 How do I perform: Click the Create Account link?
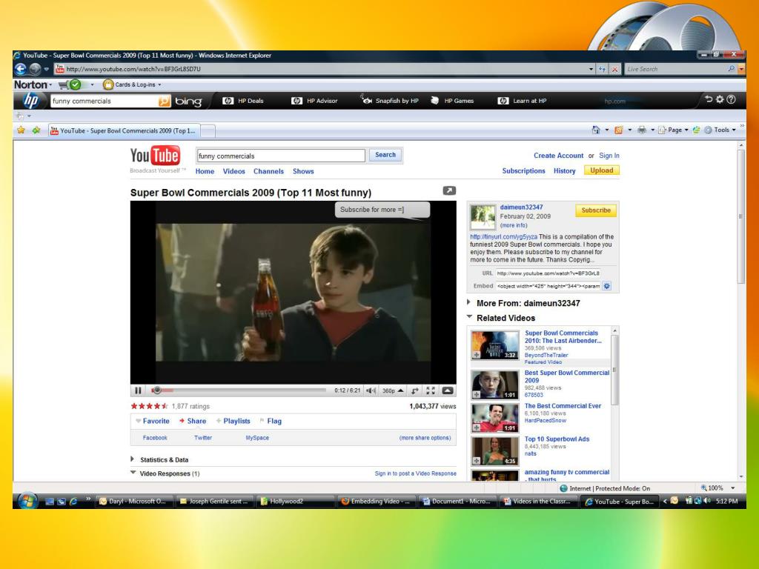tap(558, 156)
